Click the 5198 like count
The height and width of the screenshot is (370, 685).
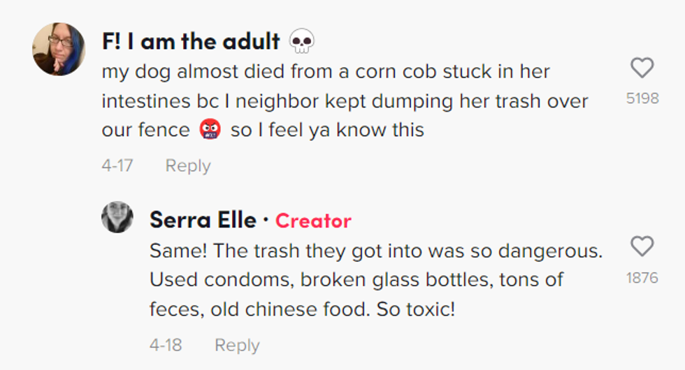pyautogui.click(x=642, y=98)
